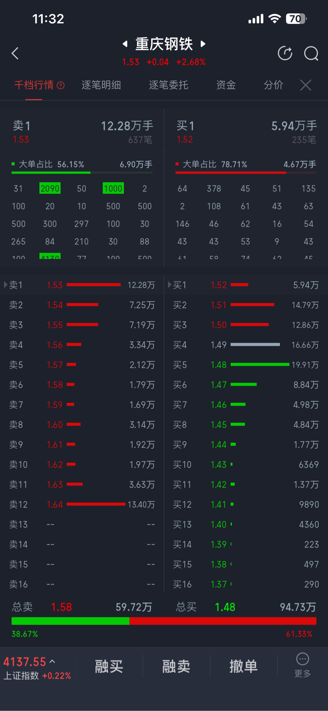This screenshot has height=711, width=328.
Task: Tap the 12.28万手 sell-one volume header
Action: (x=127, y=126)
